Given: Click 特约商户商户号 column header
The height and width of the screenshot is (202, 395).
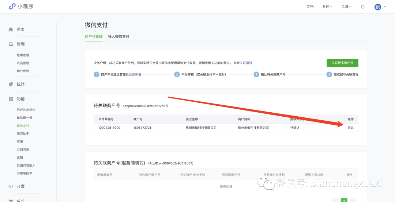Looking at the screenshot, I should (x=150, y=175).
